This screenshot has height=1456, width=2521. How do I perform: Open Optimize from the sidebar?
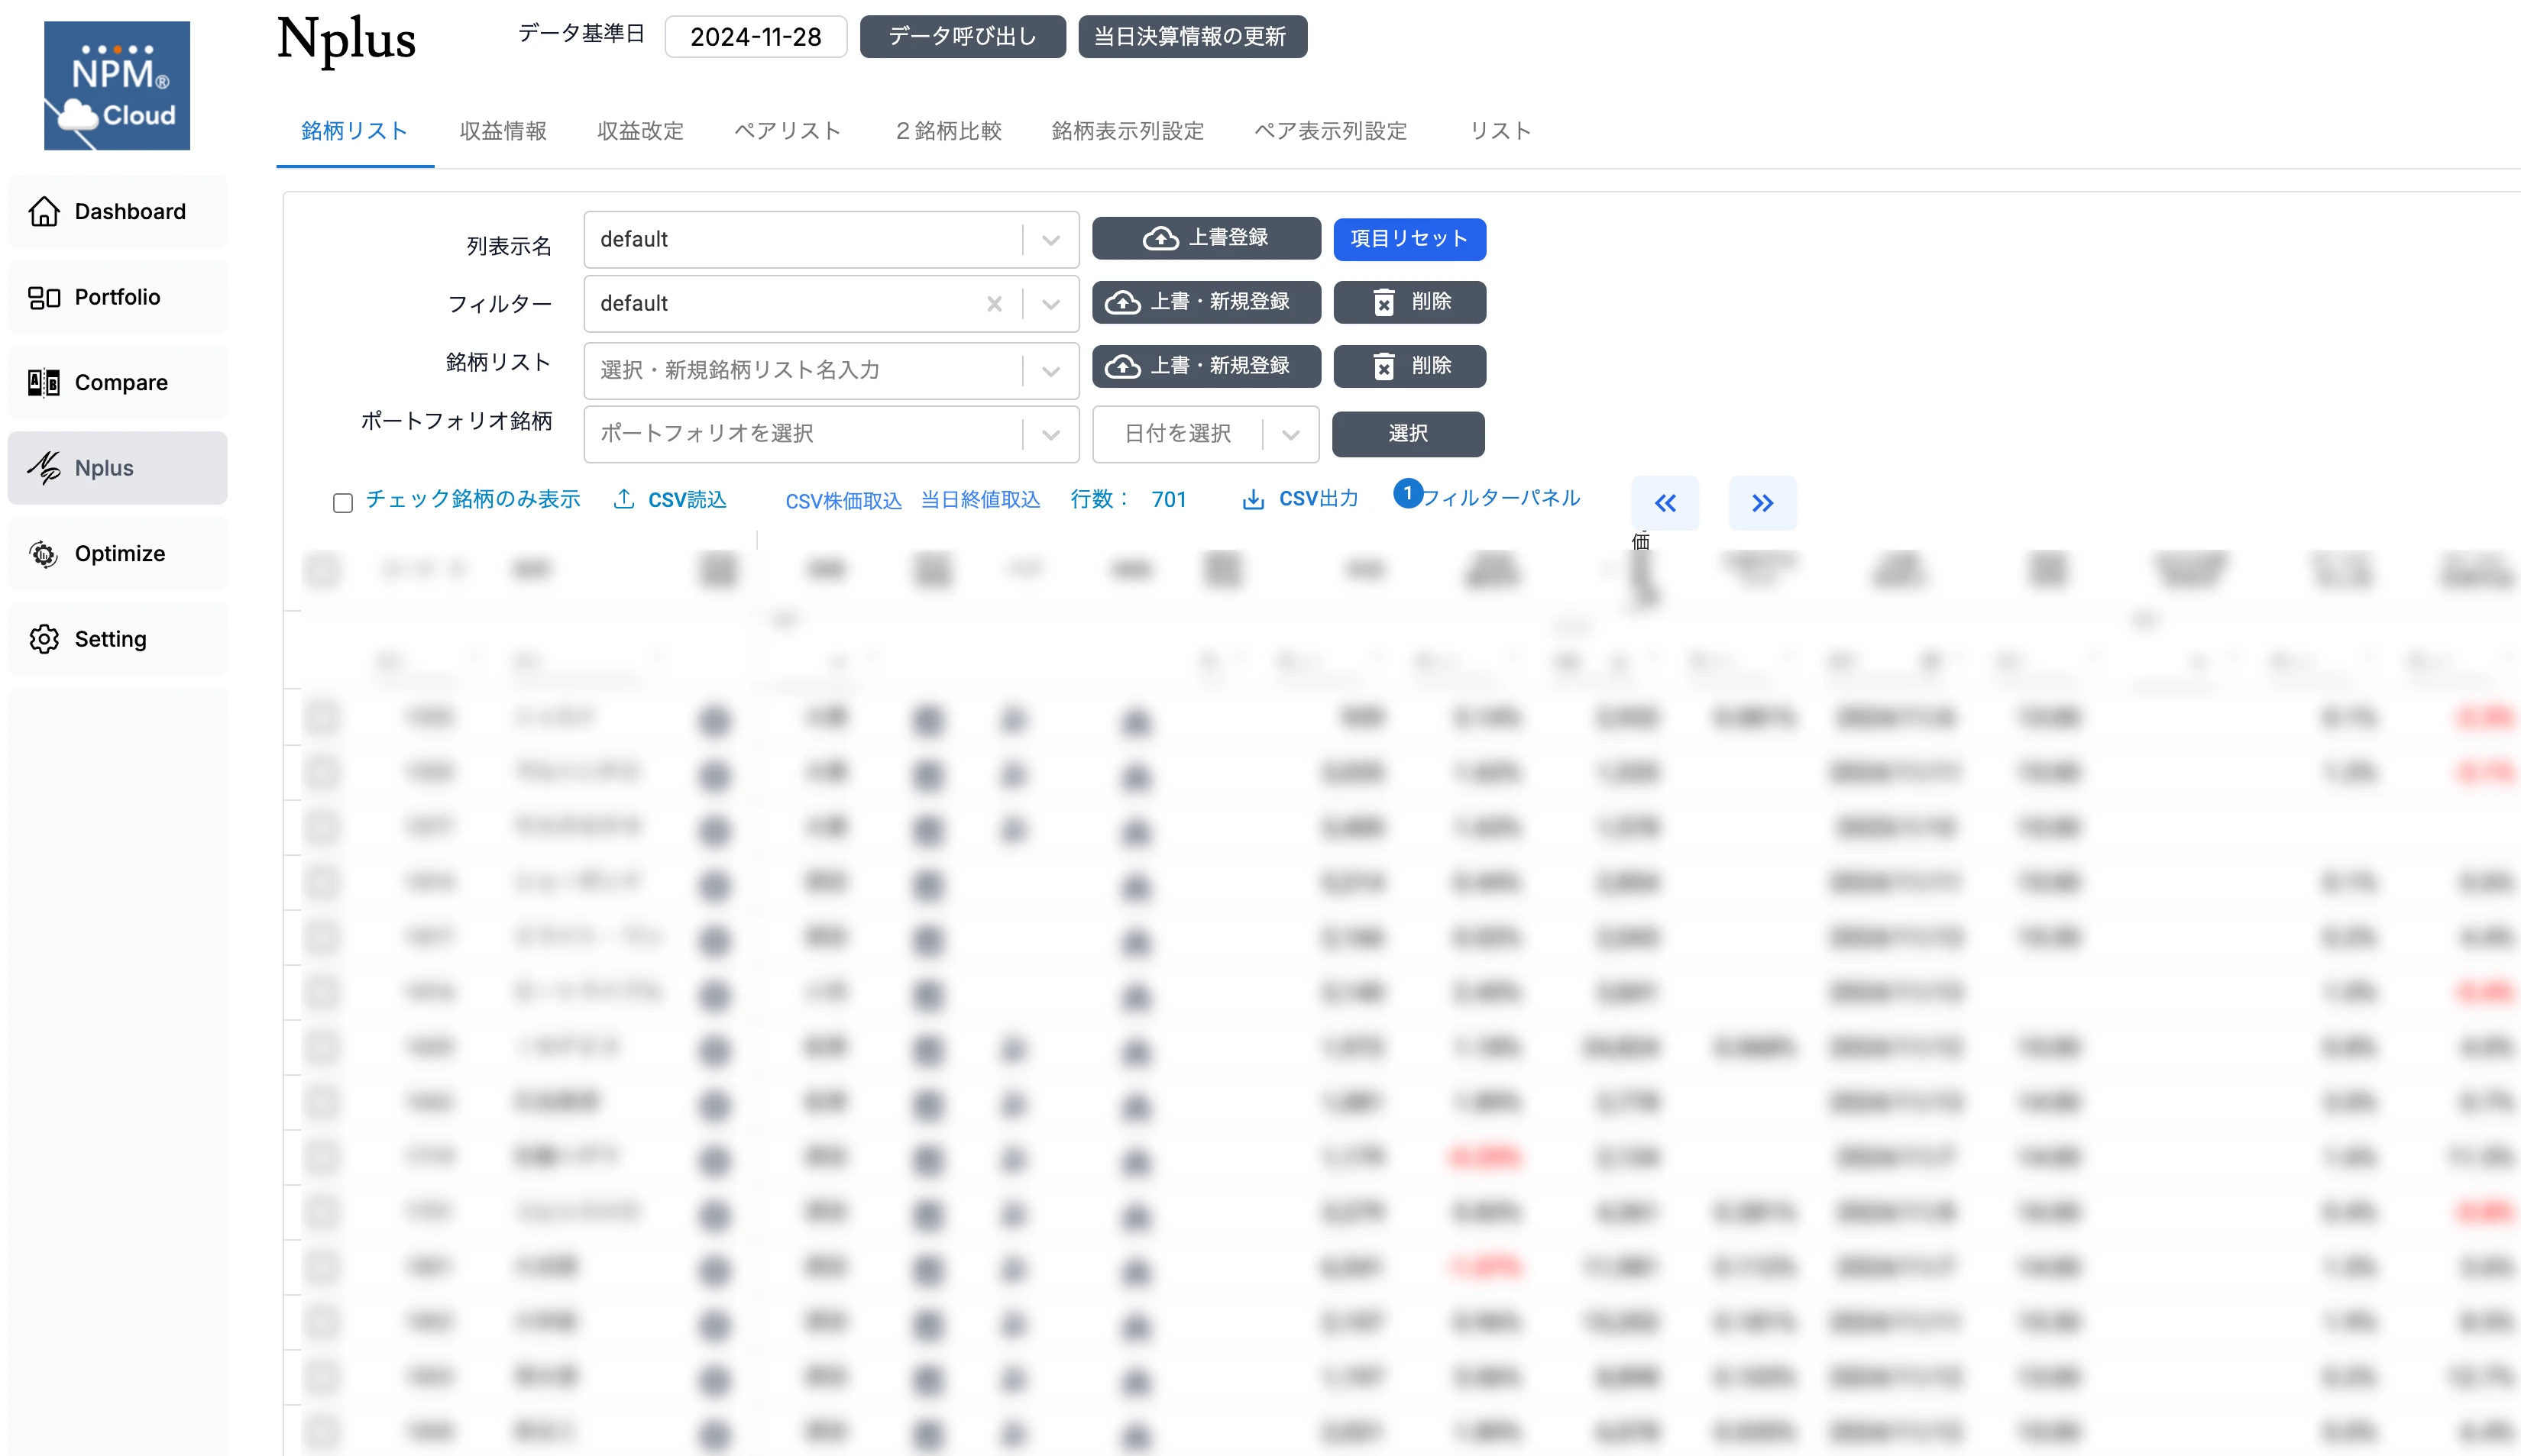click(118, 553)
